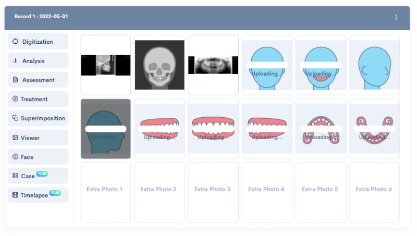Open the lateral cephalogram X-ray thumbnail

pyautogui.click(x=105, y=65)
